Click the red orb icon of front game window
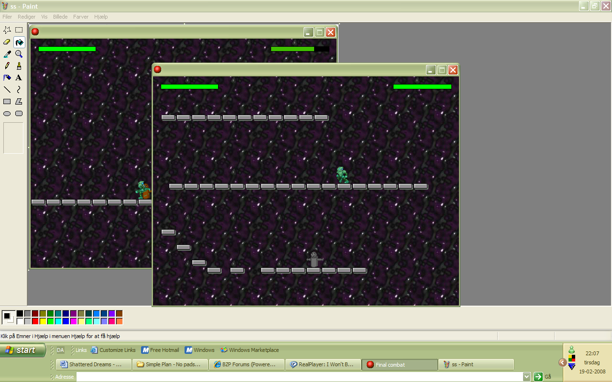The image size is (612, 382). click(x=157, y=69)
